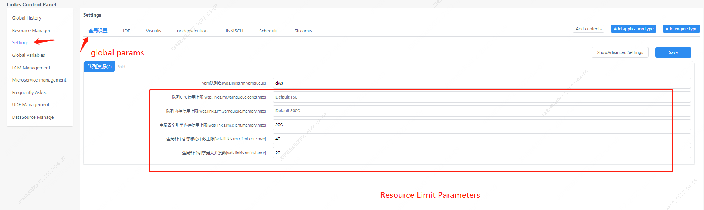The image size is (704, 210).
Task: Open DataSource Manage page
Action: [33, 117]
